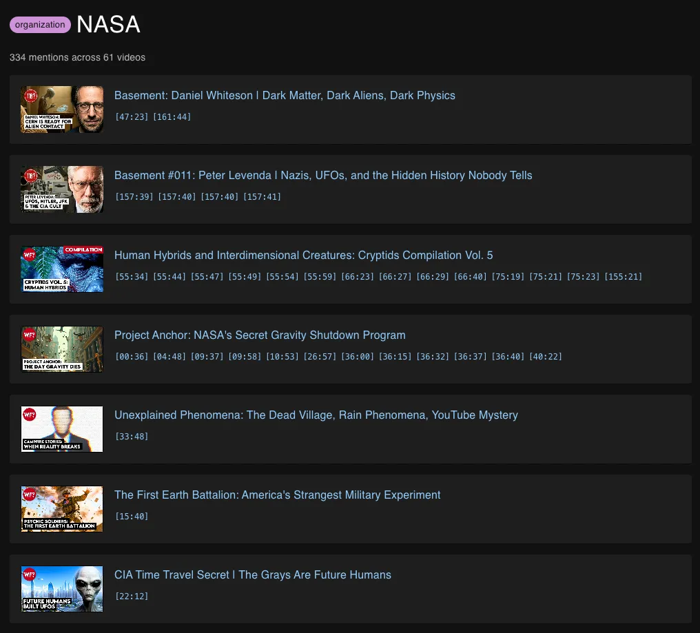700x633 pixels.
Task: Jump to timestamp [04:48] in Project Anchor
Action: [169, 357]
